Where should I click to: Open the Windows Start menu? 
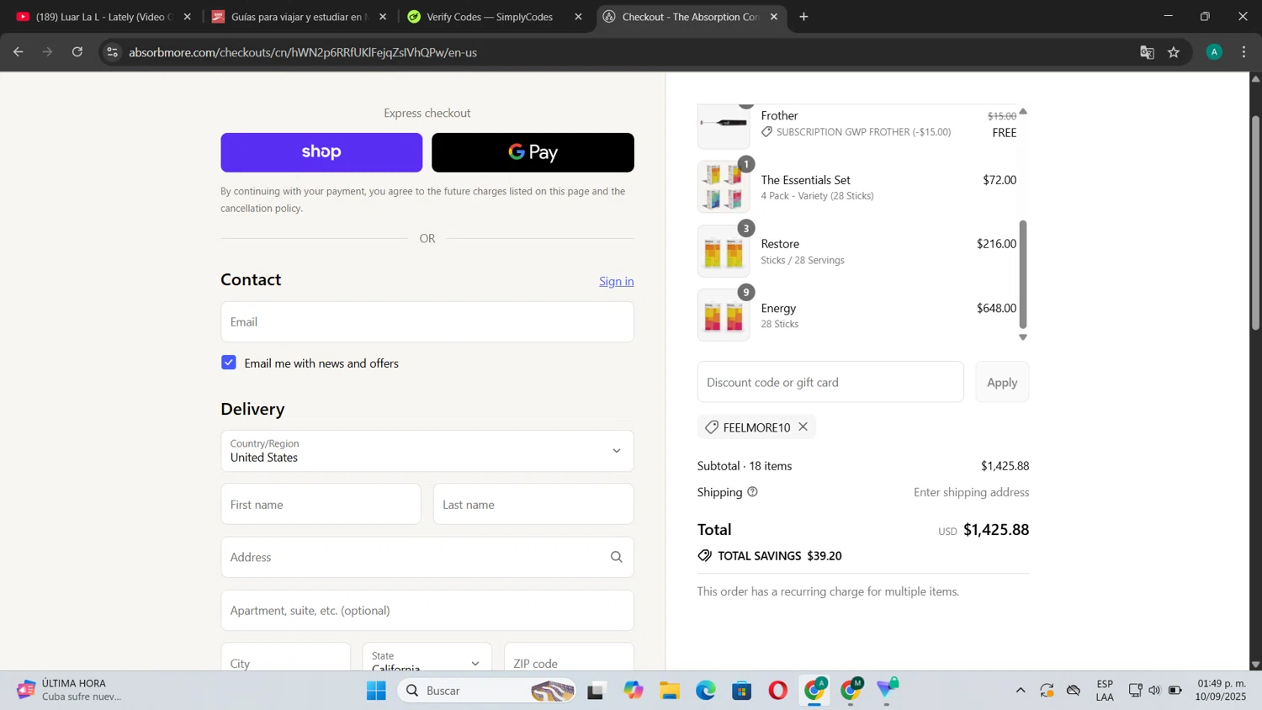click(x=376, y=691)
